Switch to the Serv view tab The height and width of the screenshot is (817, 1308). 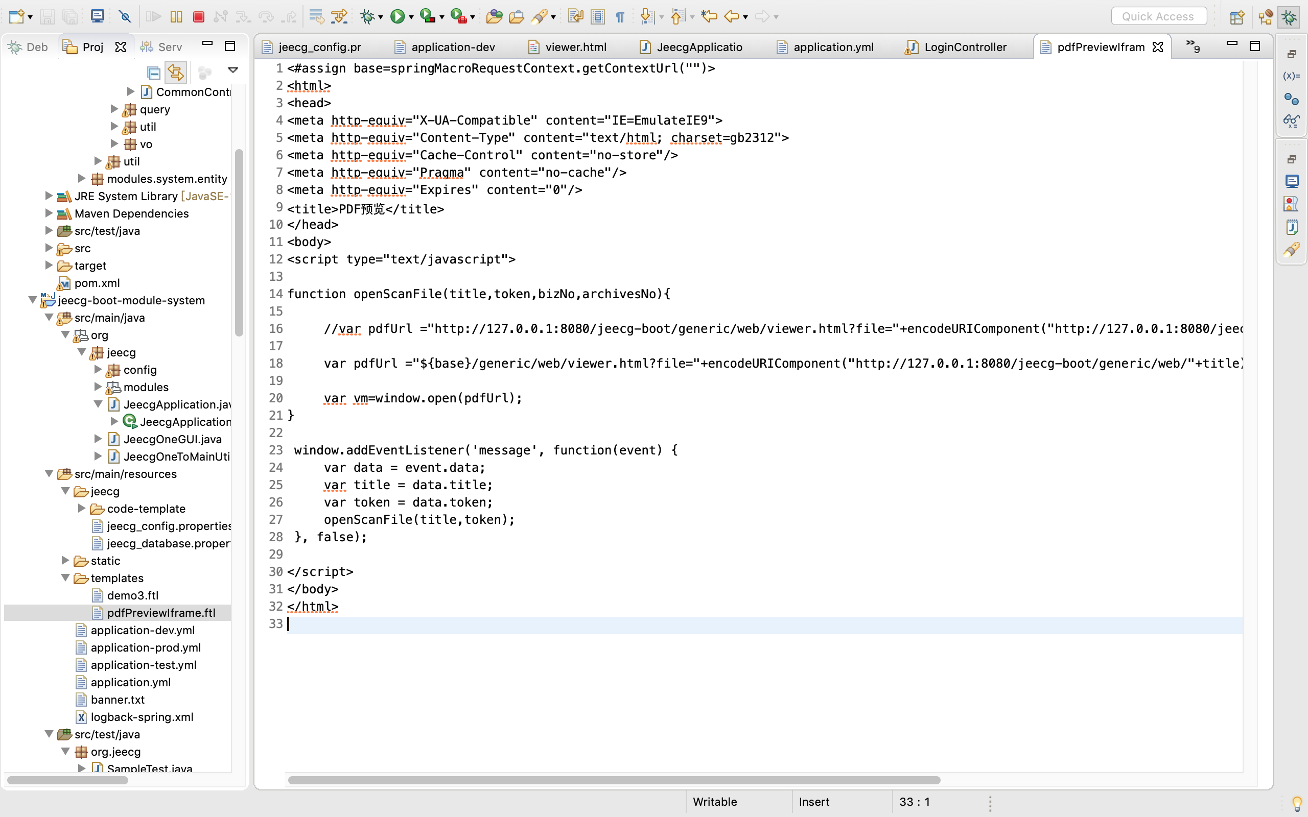(161, 47)
